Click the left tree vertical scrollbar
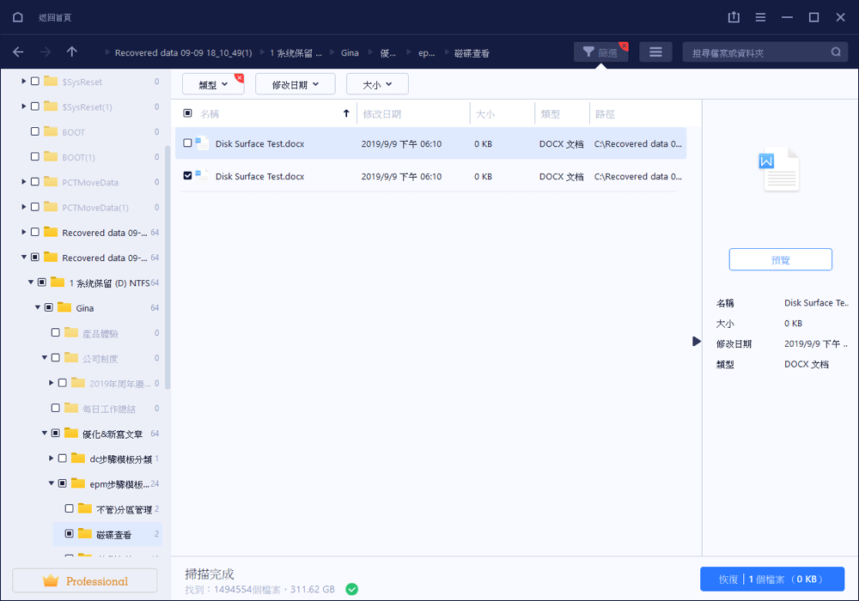This screenshot has height=601, width=859. 168,267
